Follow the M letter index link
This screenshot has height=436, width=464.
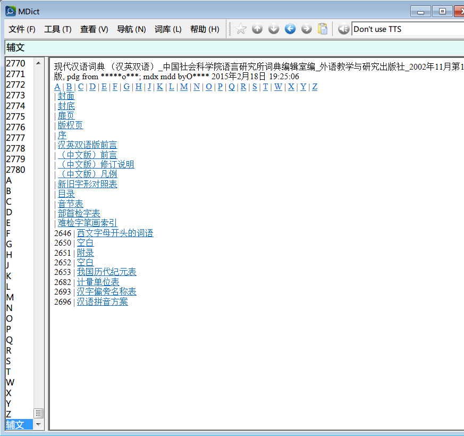(x=184, y=87)
